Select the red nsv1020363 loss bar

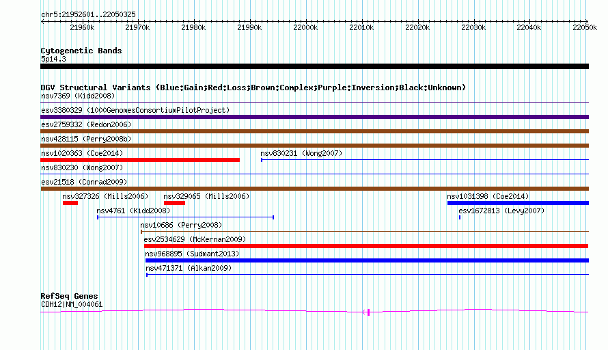pyautogui.click(x=140, y=160)
